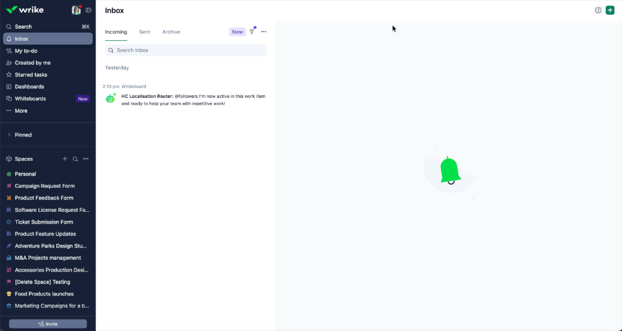Open Created by me
Screen dimensions: 622x331
pos(47,63)
